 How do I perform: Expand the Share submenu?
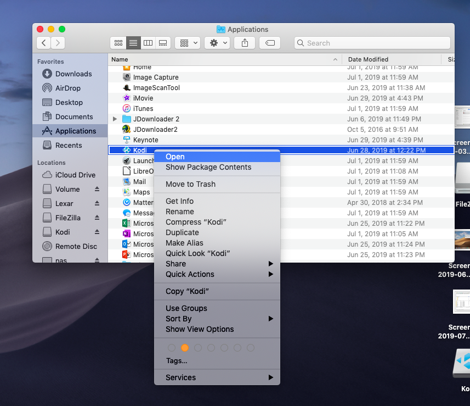coord(217,264)
